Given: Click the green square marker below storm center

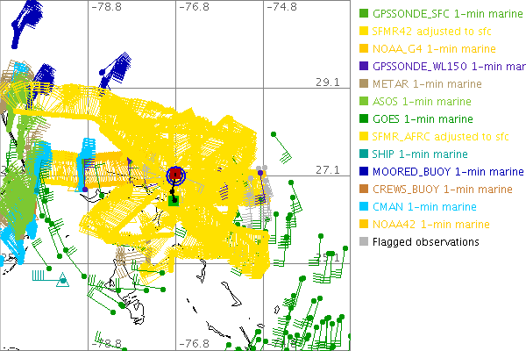Looking at the screenshot, I should pyautogui.click(x=174, y=201).
